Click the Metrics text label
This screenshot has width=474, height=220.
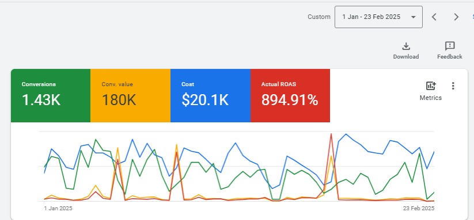[x=431, y=98]
